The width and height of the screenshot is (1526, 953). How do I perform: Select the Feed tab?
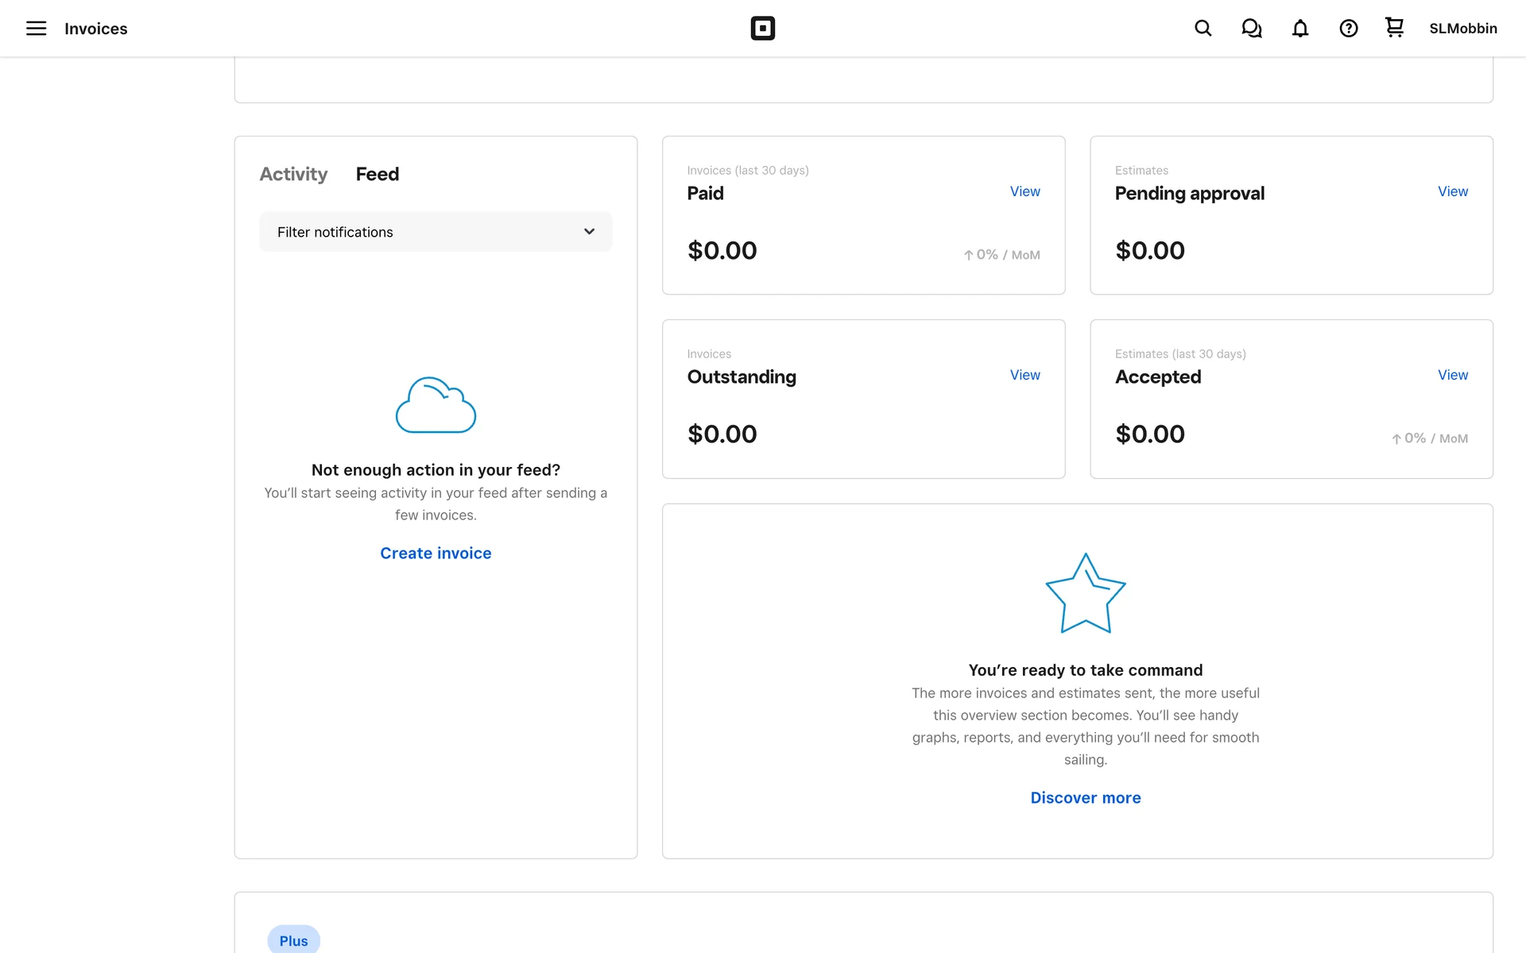377,174
